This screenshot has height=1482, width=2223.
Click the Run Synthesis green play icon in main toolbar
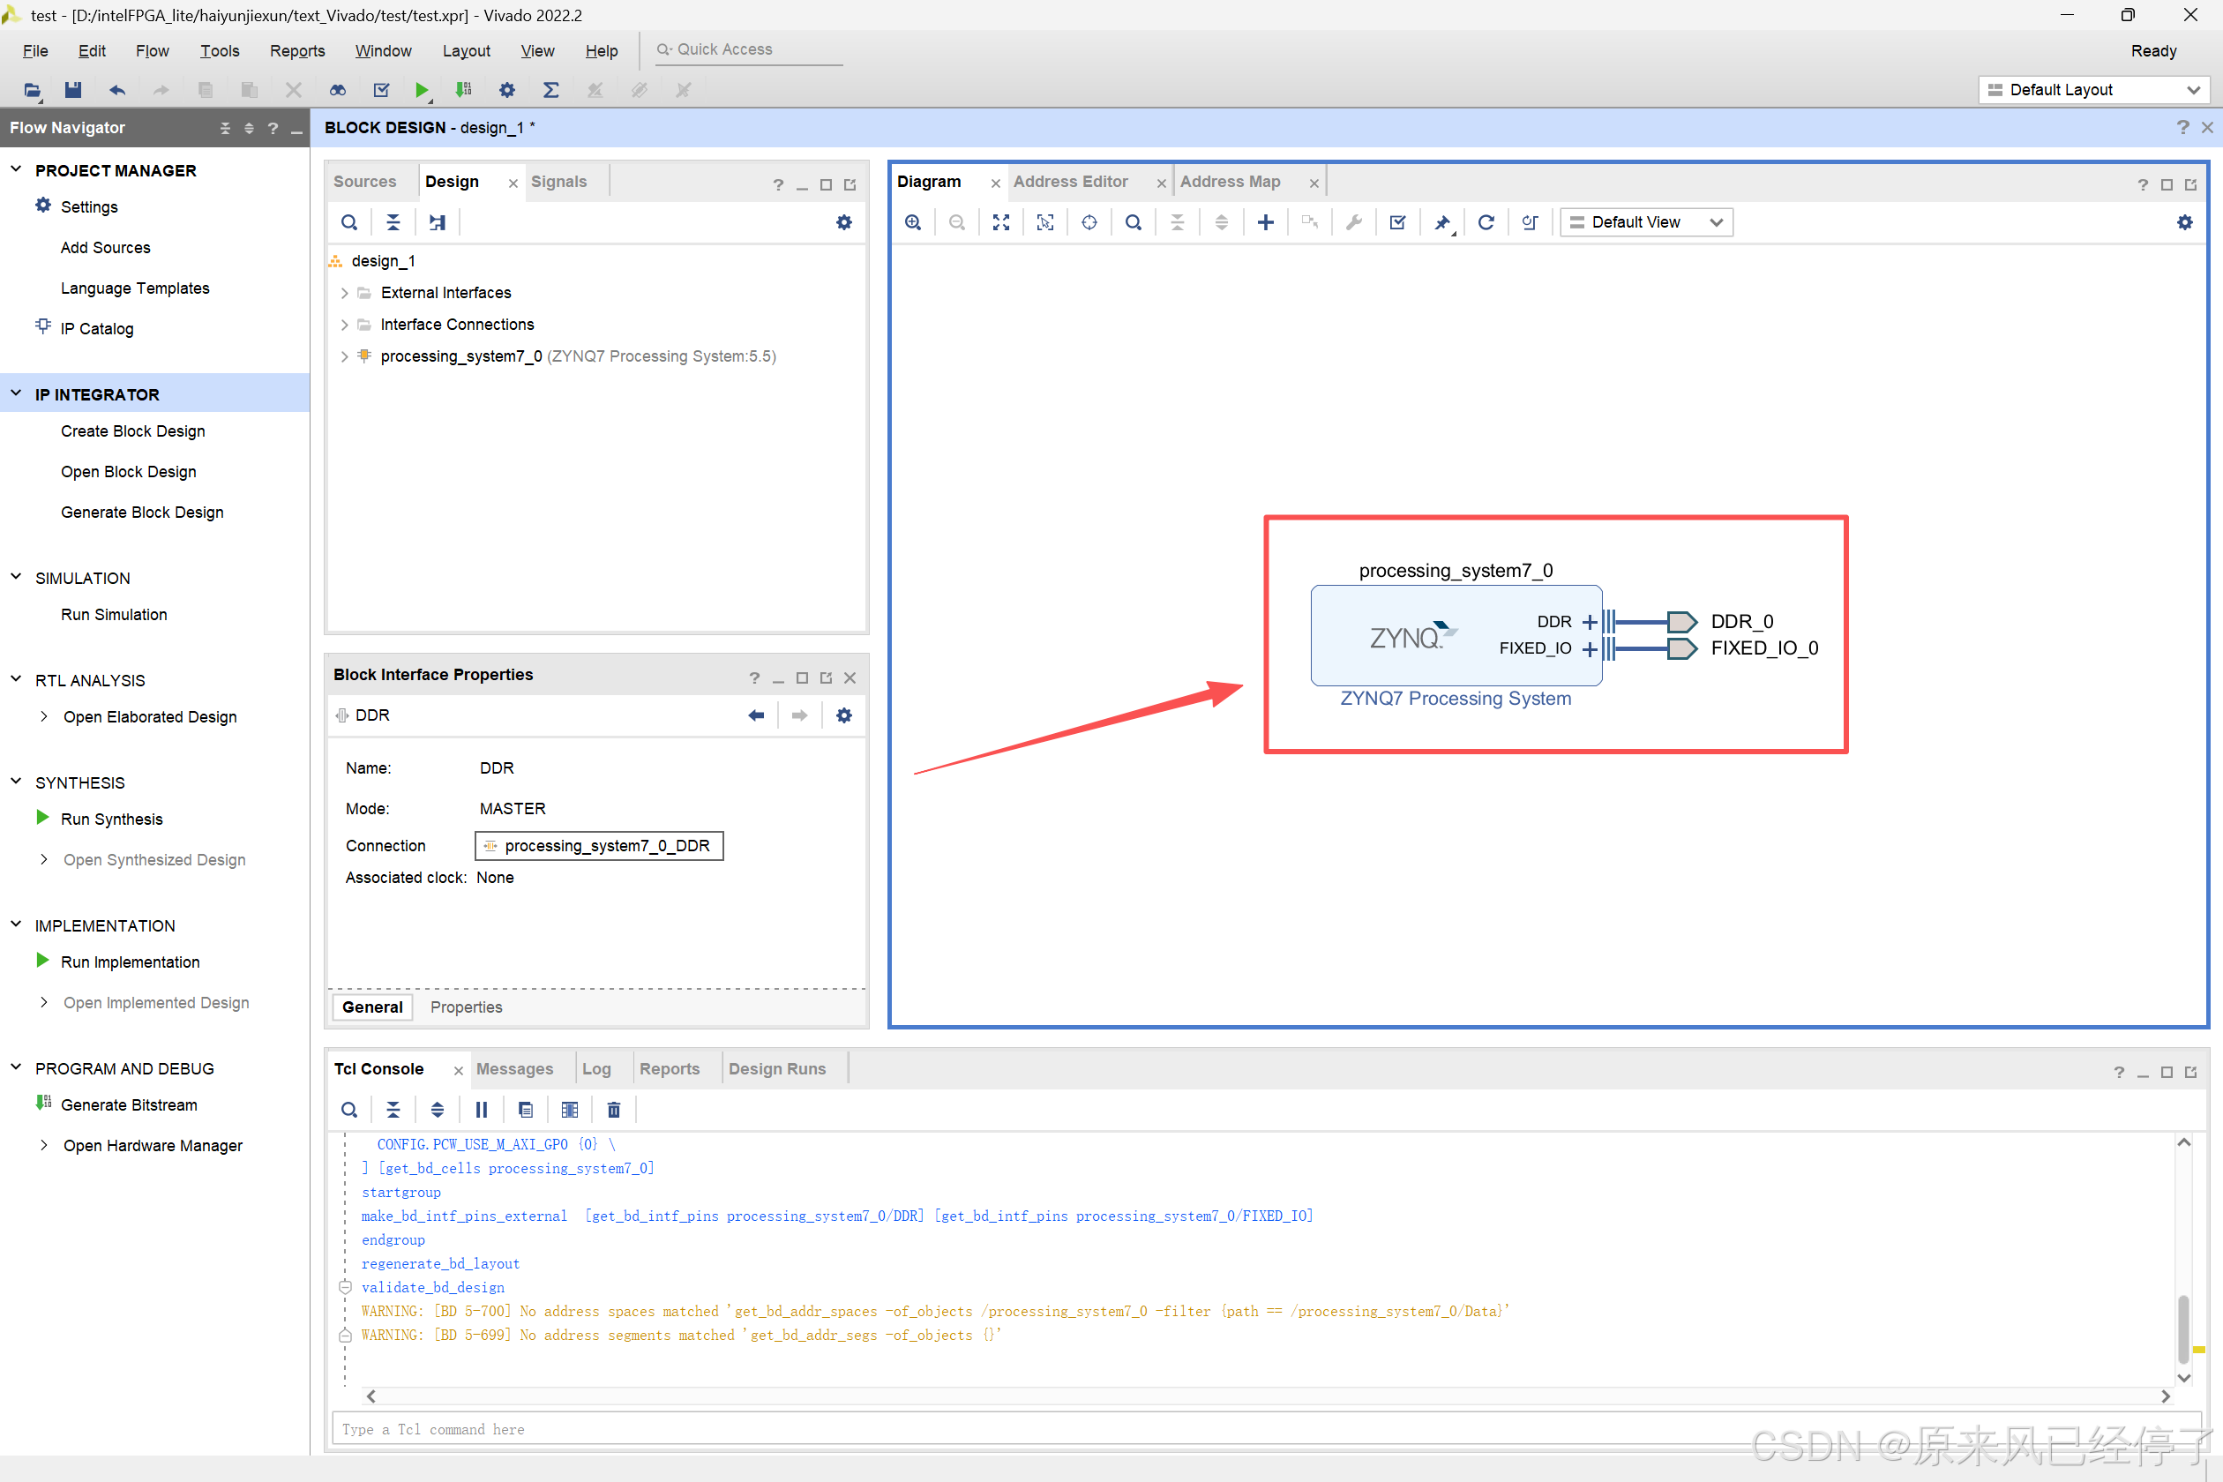(x=422, y=90)
